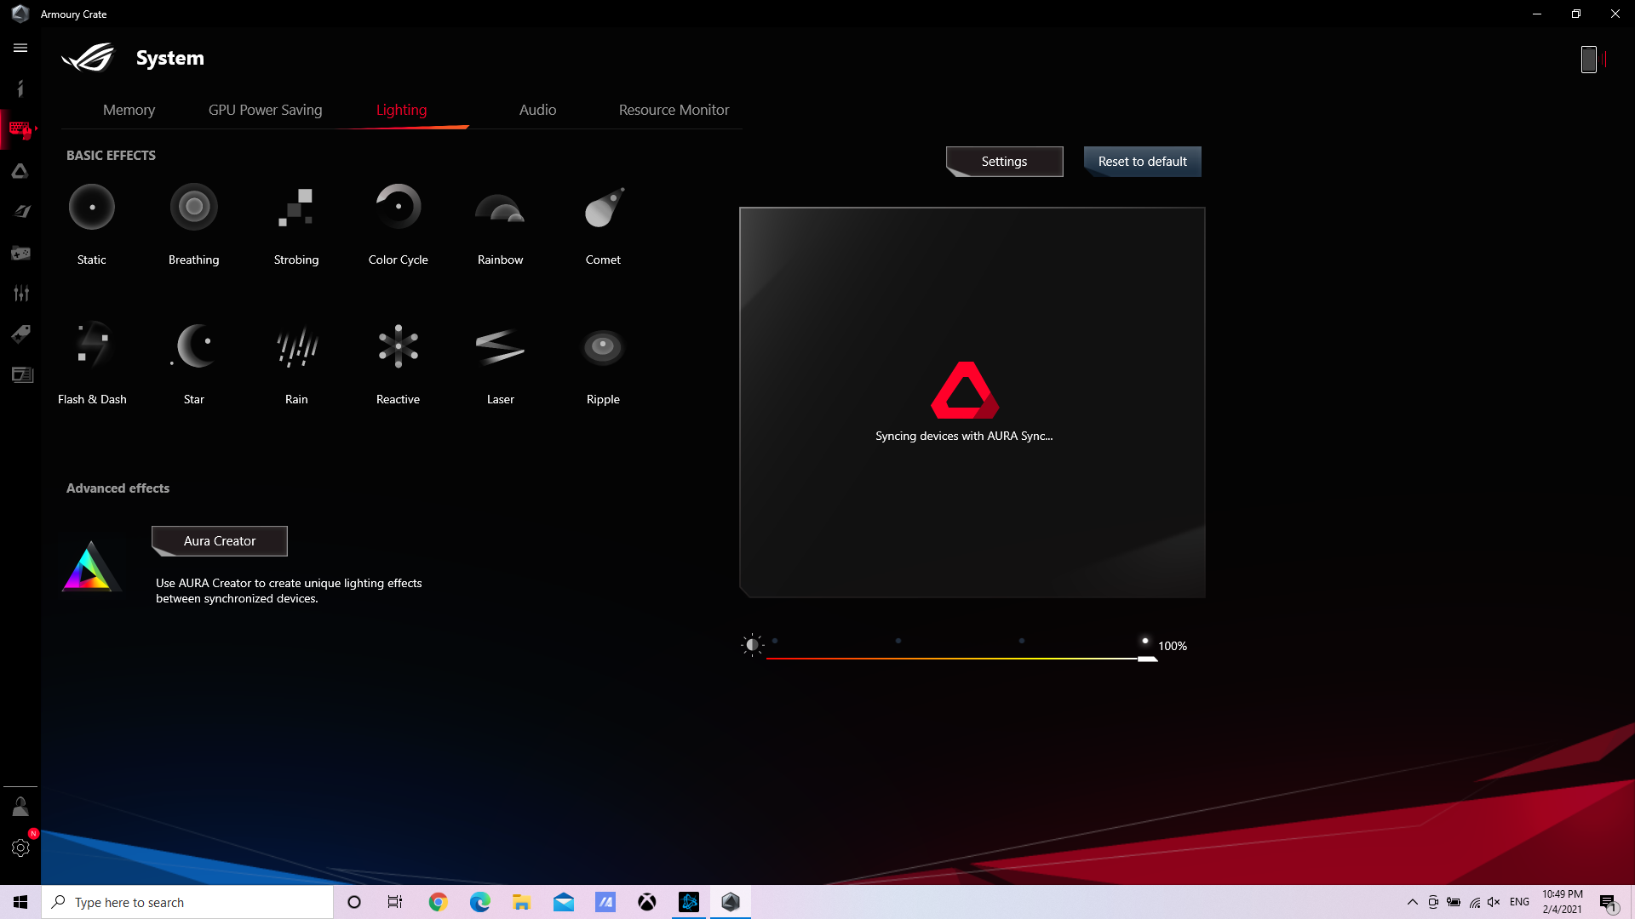Select the Breathing lighting effect

pyautogui.click(x=194, y=207)
